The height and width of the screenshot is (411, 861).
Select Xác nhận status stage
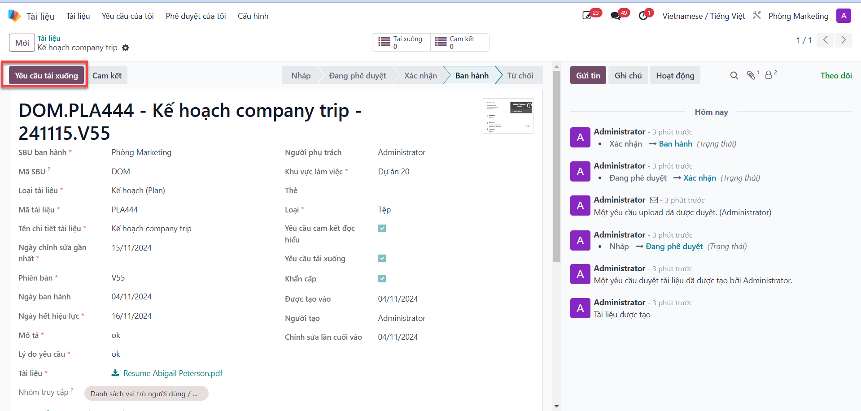pos(420,76)
